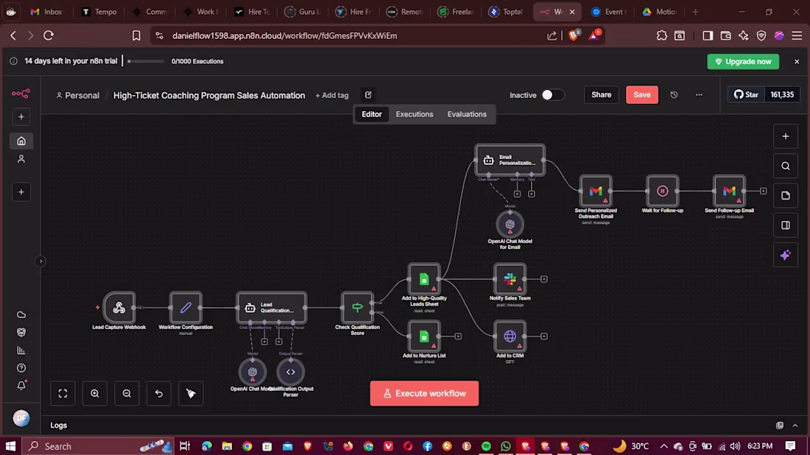Open the Workflow Configuration node
Viewport: 810px width, 455px height.
pos(186,307)
